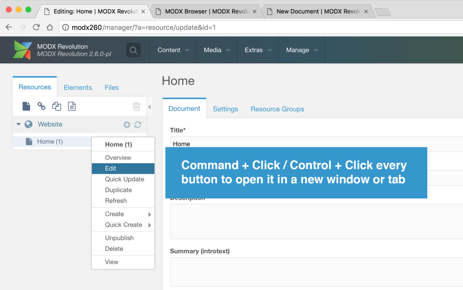Open the Settings tab
The height and width of the screenshot is (290, 463).
tap(225, 109)
